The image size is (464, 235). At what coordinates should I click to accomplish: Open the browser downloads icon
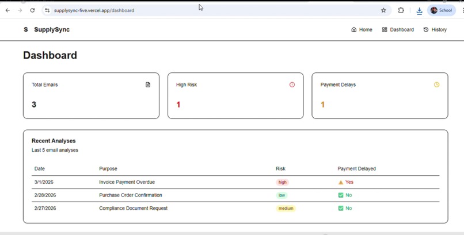[x=419, y=11]
